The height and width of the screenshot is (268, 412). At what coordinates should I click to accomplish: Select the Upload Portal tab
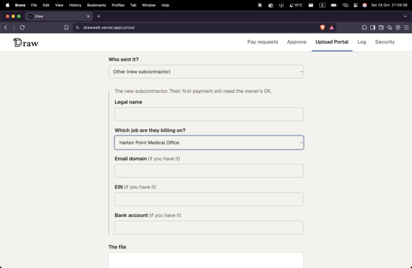coord(332,42)
